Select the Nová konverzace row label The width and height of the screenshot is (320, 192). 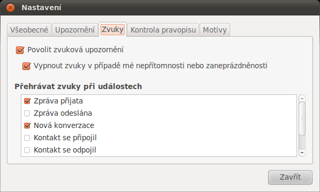64,125
